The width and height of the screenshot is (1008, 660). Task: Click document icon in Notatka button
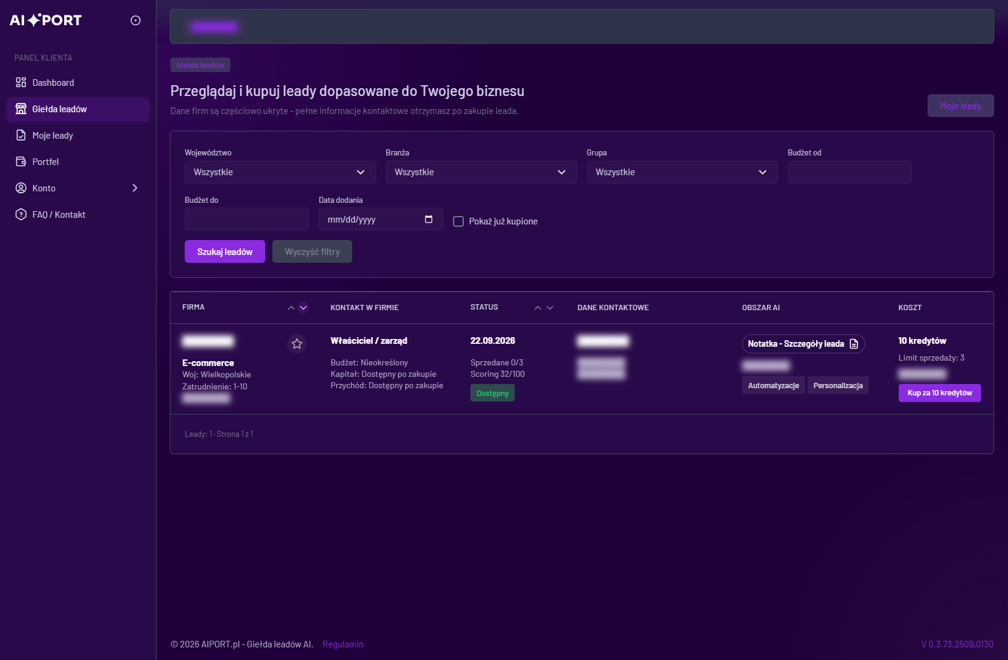[x=854, y=344]
